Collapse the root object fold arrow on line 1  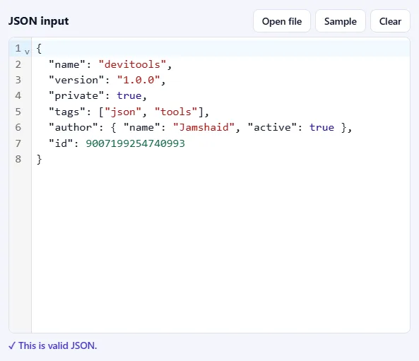[27, 52]
